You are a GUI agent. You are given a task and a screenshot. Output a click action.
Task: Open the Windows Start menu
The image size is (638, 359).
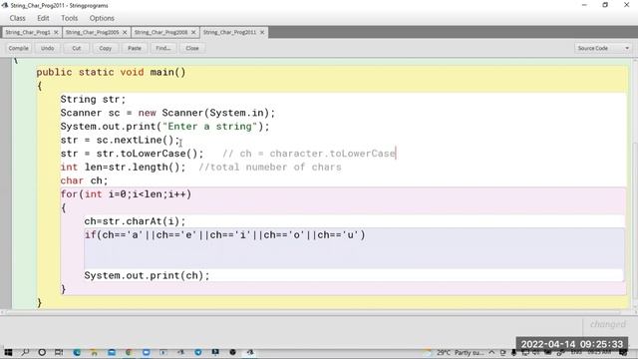click(8, 352)
